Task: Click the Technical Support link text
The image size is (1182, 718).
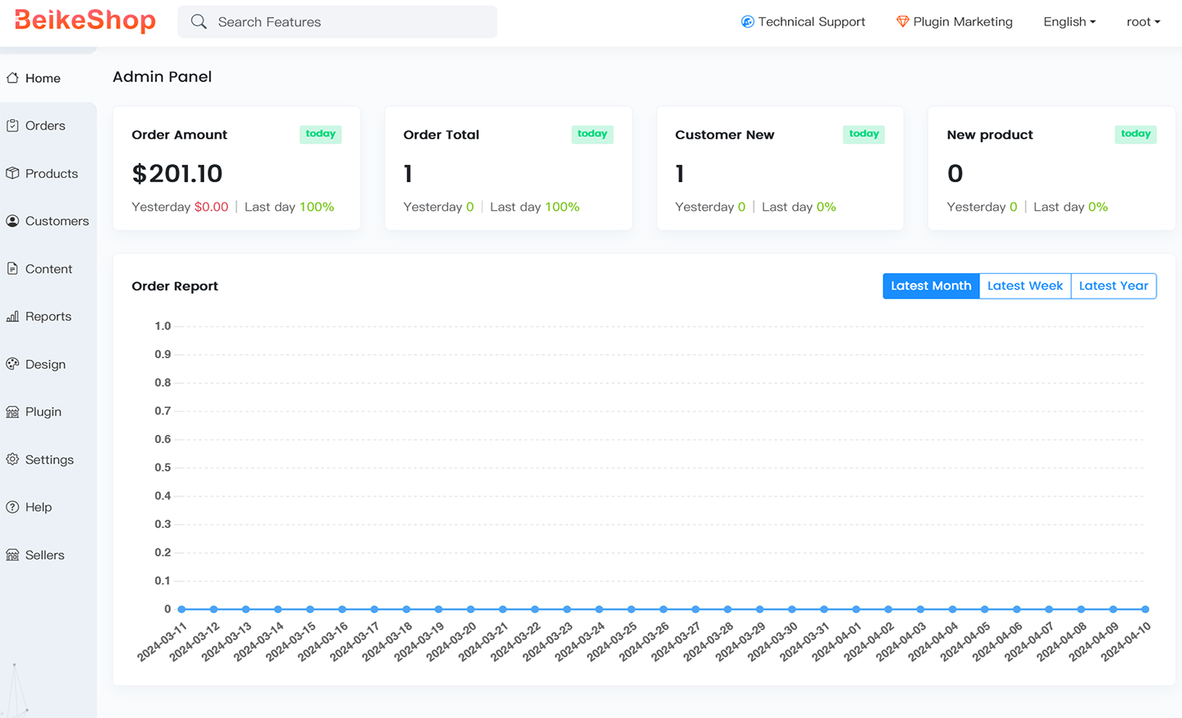Action: [x=811, y=21]
